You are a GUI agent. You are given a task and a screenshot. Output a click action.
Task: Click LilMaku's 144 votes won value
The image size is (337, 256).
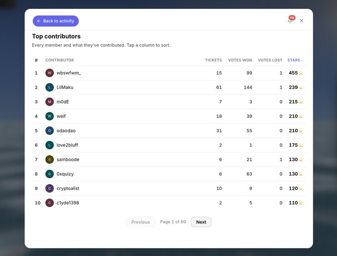(x=248, y=87)
